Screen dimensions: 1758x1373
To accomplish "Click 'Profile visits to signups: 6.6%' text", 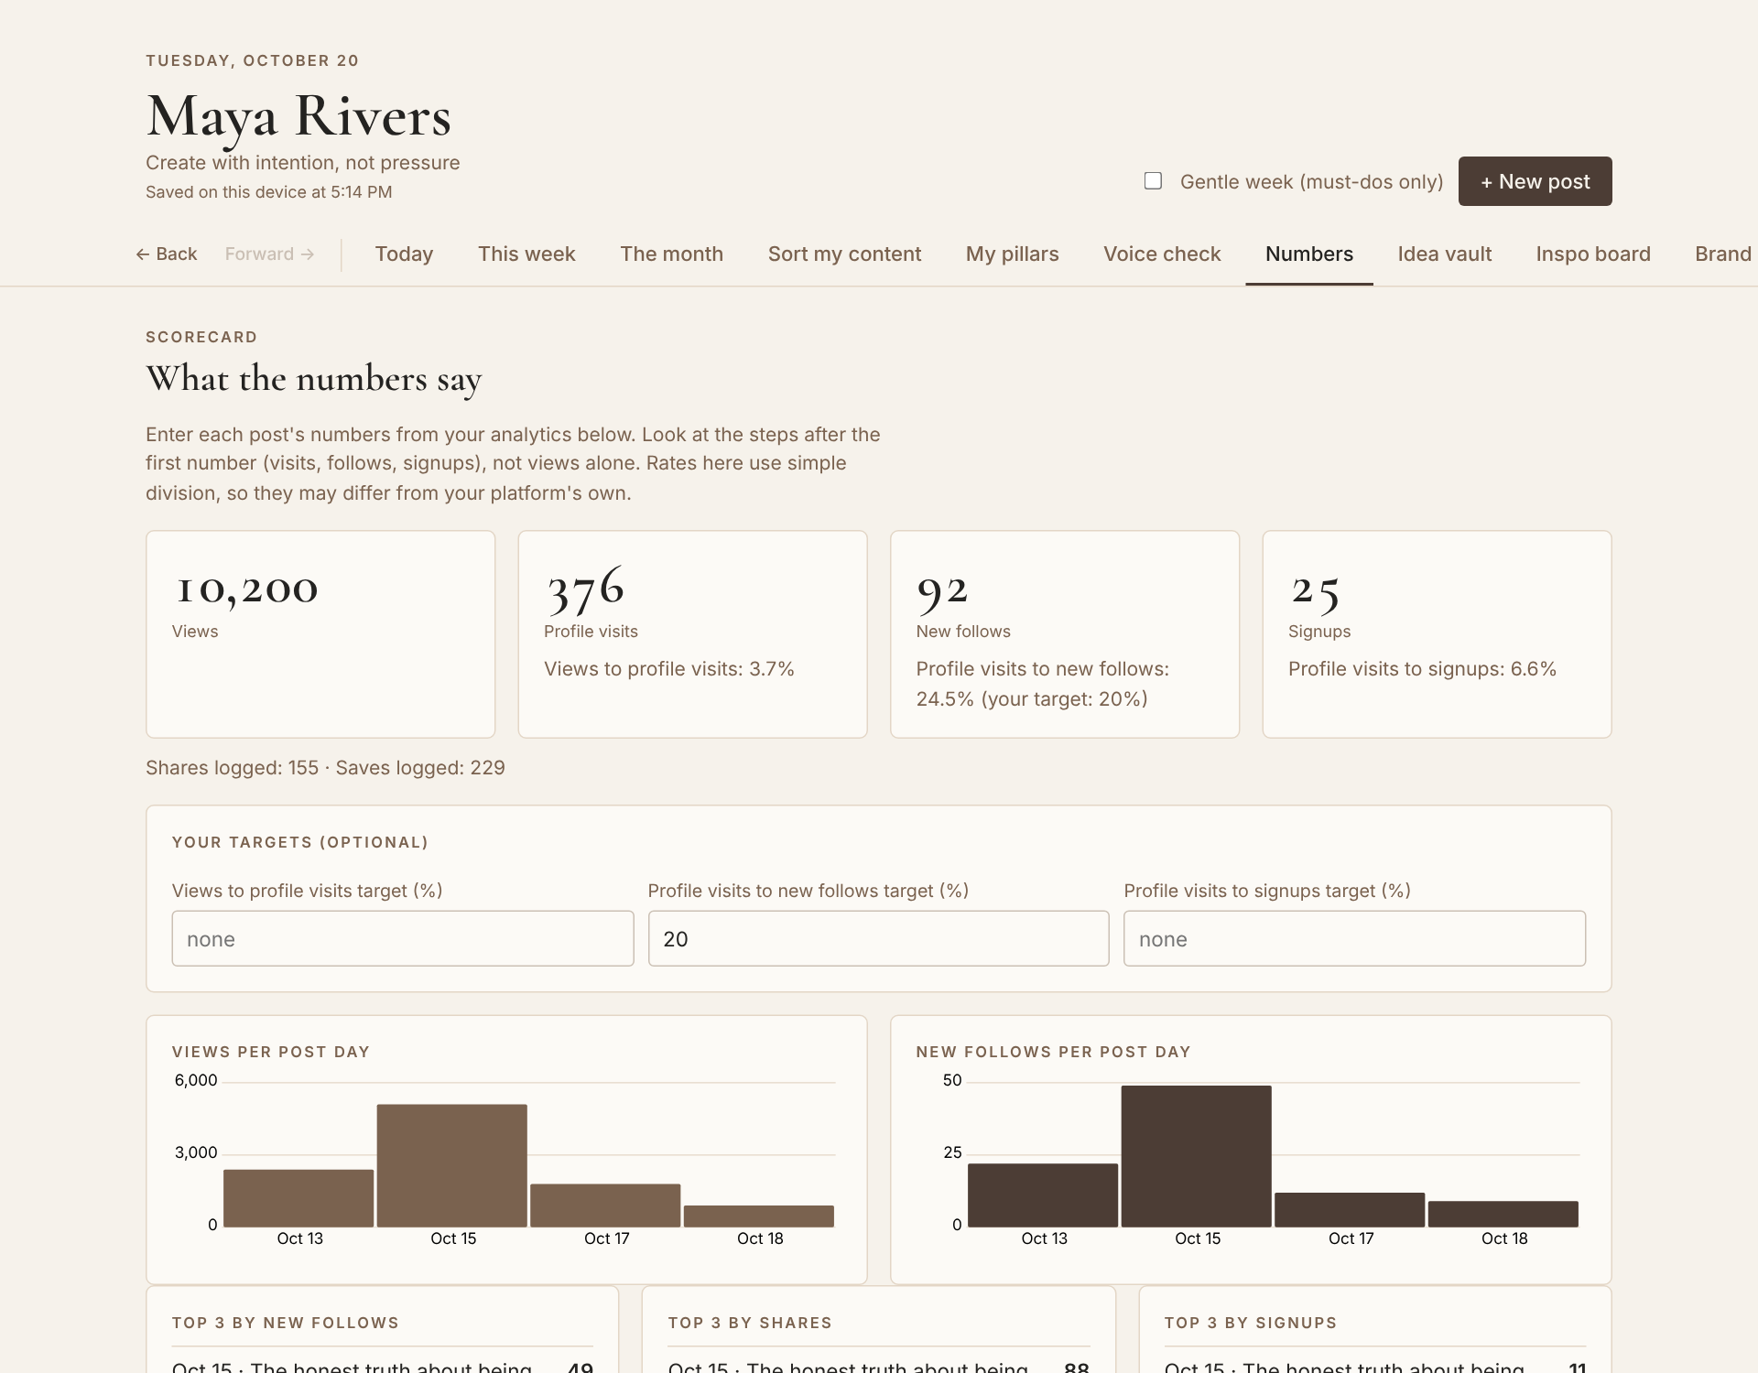I will click(1422, 669).
